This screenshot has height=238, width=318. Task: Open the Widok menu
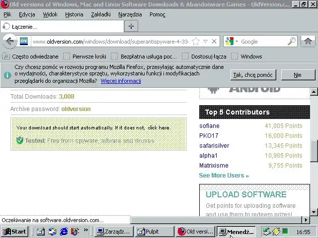[x=50, y=14]
